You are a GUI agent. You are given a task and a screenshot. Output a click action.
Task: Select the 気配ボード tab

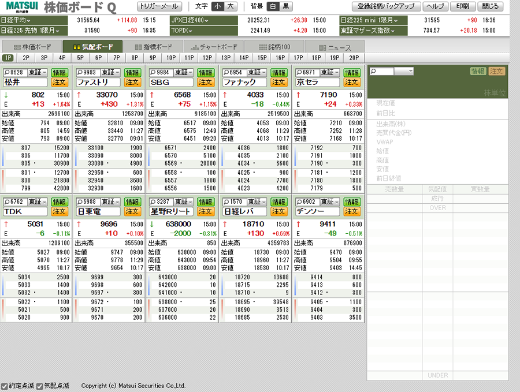(x=92, y=47)
